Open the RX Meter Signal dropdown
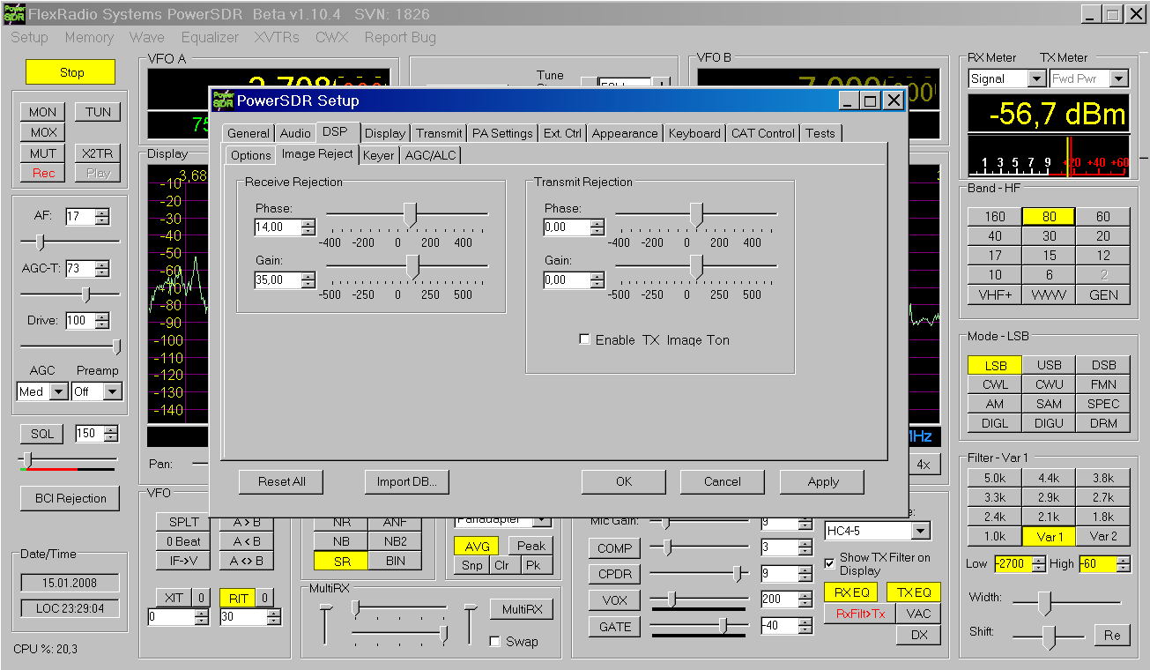The height and width of the screenshot is (670, 1150). [1036, 78]
